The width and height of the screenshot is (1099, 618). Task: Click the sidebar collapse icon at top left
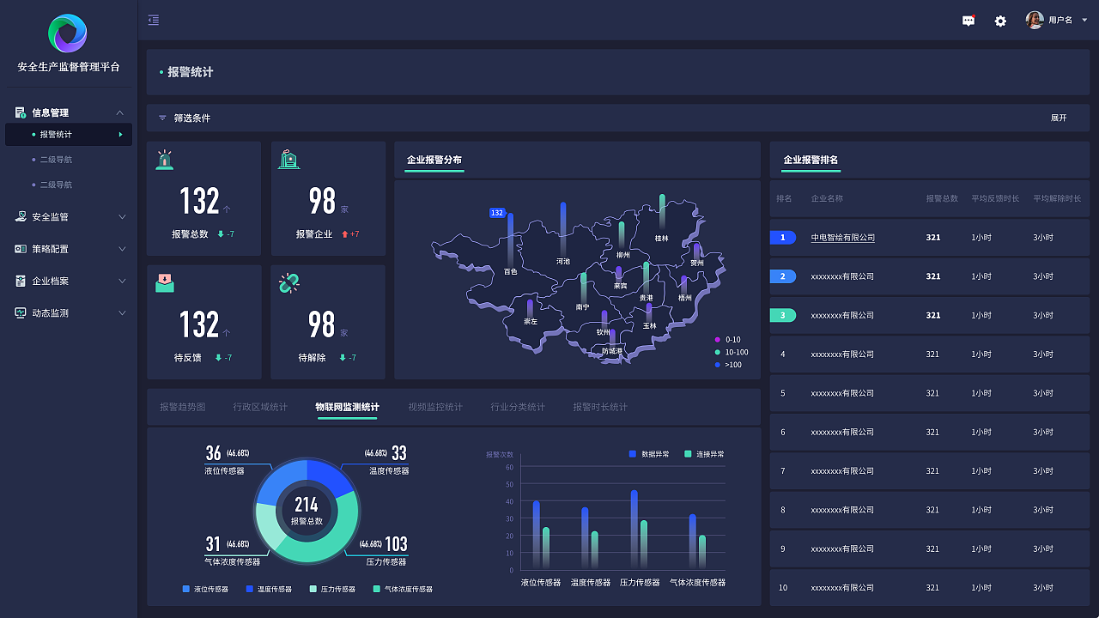click(154, 19)
